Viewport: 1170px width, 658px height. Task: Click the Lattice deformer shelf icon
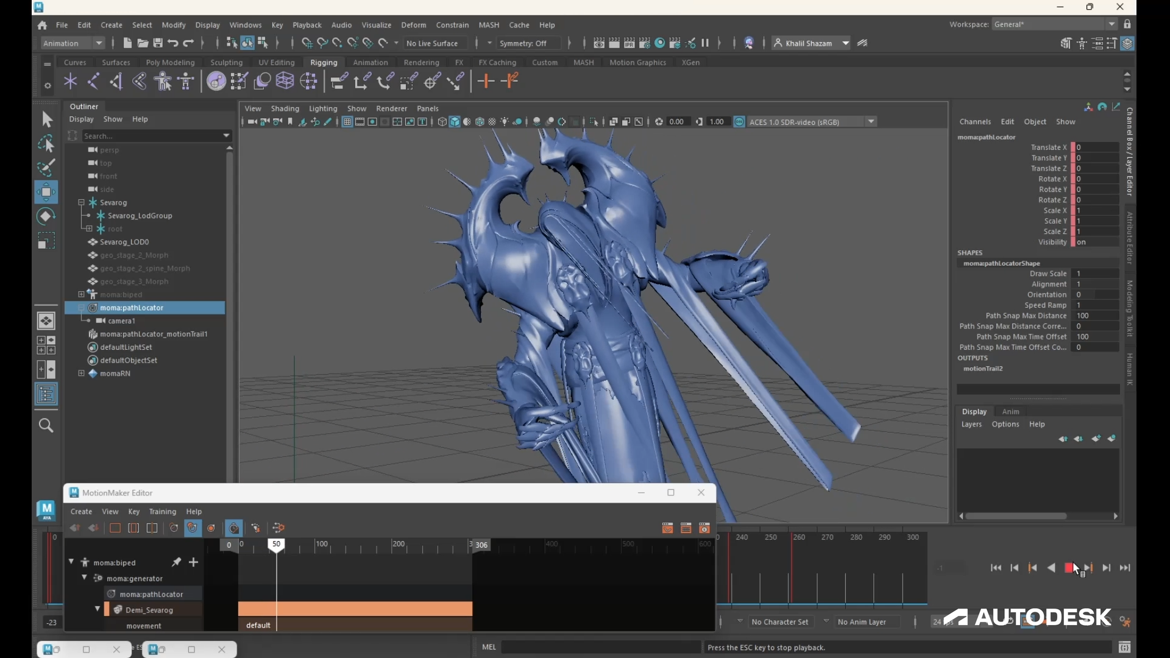click(x=285, y=81)
